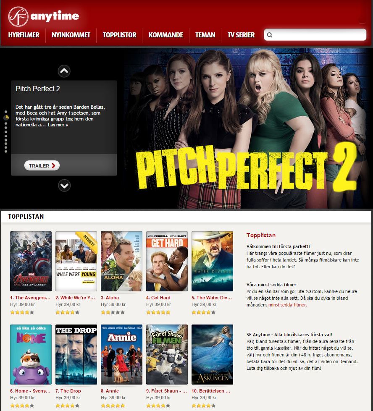The width and height of the screenshot is (373, 411).
Task: Click the star rating under Aloha
Action: [x=113, y=312]
